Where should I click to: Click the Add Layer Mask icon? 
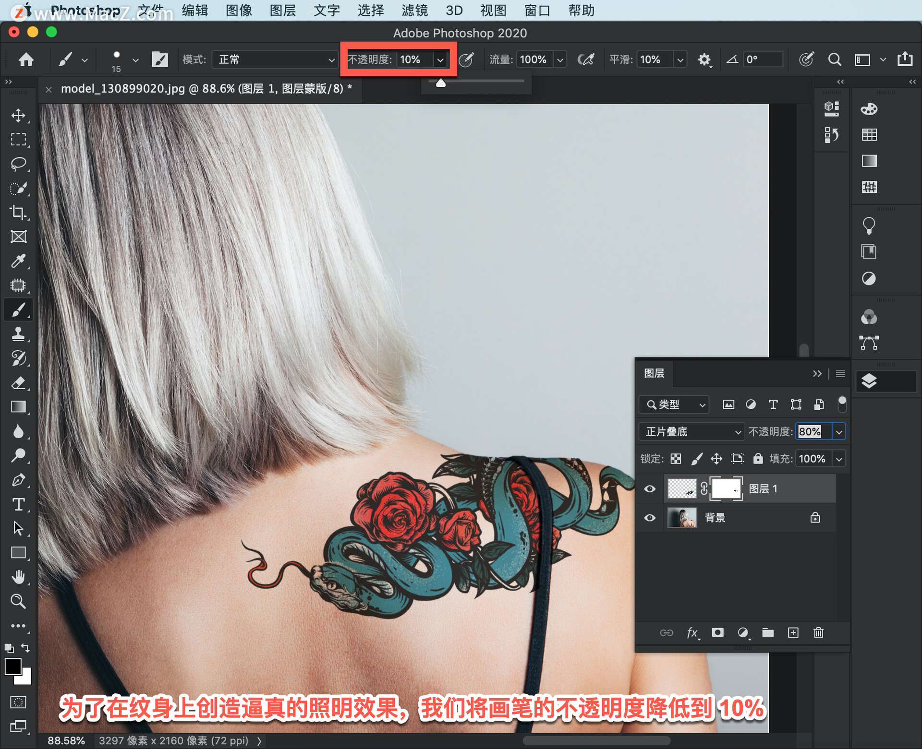click(717, 632)
